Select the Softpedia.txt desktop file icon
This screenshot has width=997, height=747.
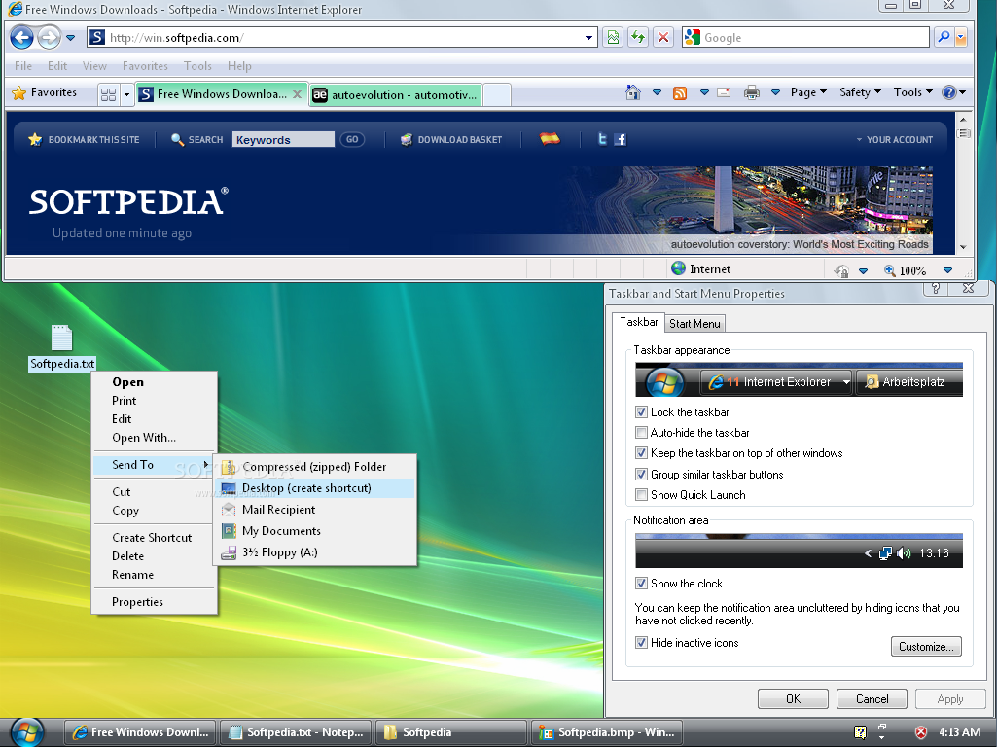[x=61, y=347]
